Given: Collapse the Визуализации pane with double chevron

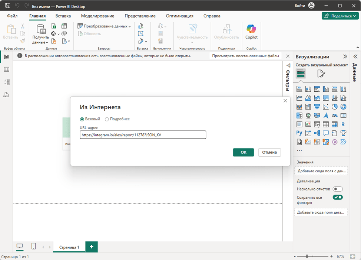Looking at the screenshot, I should pyautogui.click(x=345, y=56).
